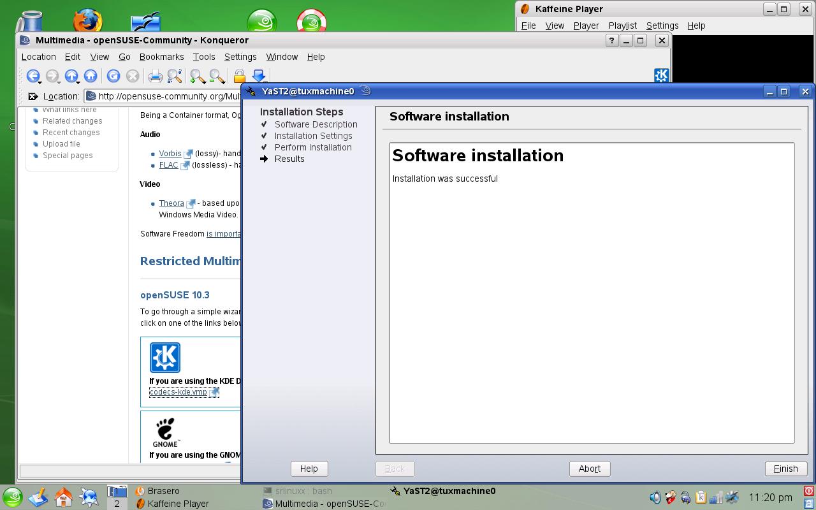This screenshot has width=816, height=510.
Task: Print the page from Konqueror toolbar
Action: coord(155,76)
